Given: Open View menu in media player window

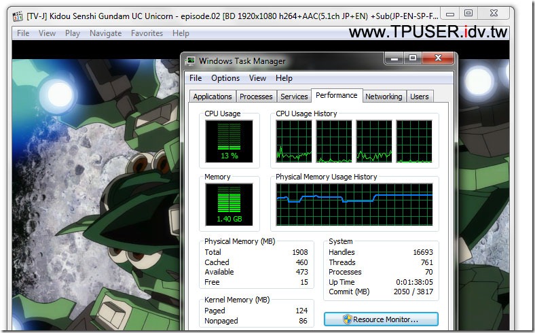Looking at the screenshot, I should [x=47, y=33].
